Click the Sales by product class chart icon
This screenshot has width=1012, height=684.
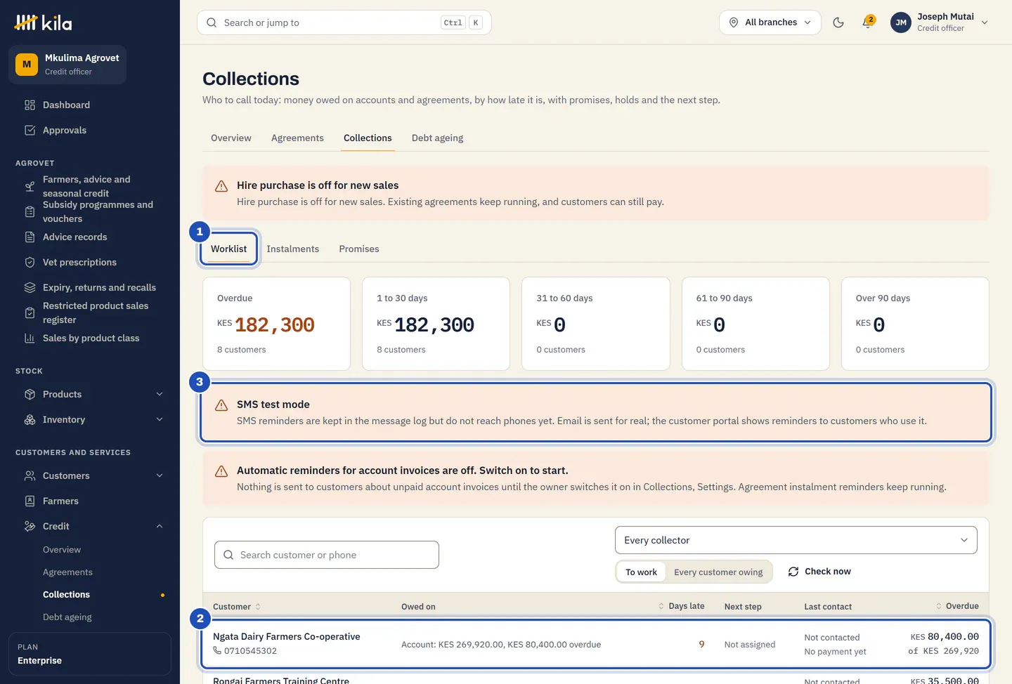click(x=30, y=338)
